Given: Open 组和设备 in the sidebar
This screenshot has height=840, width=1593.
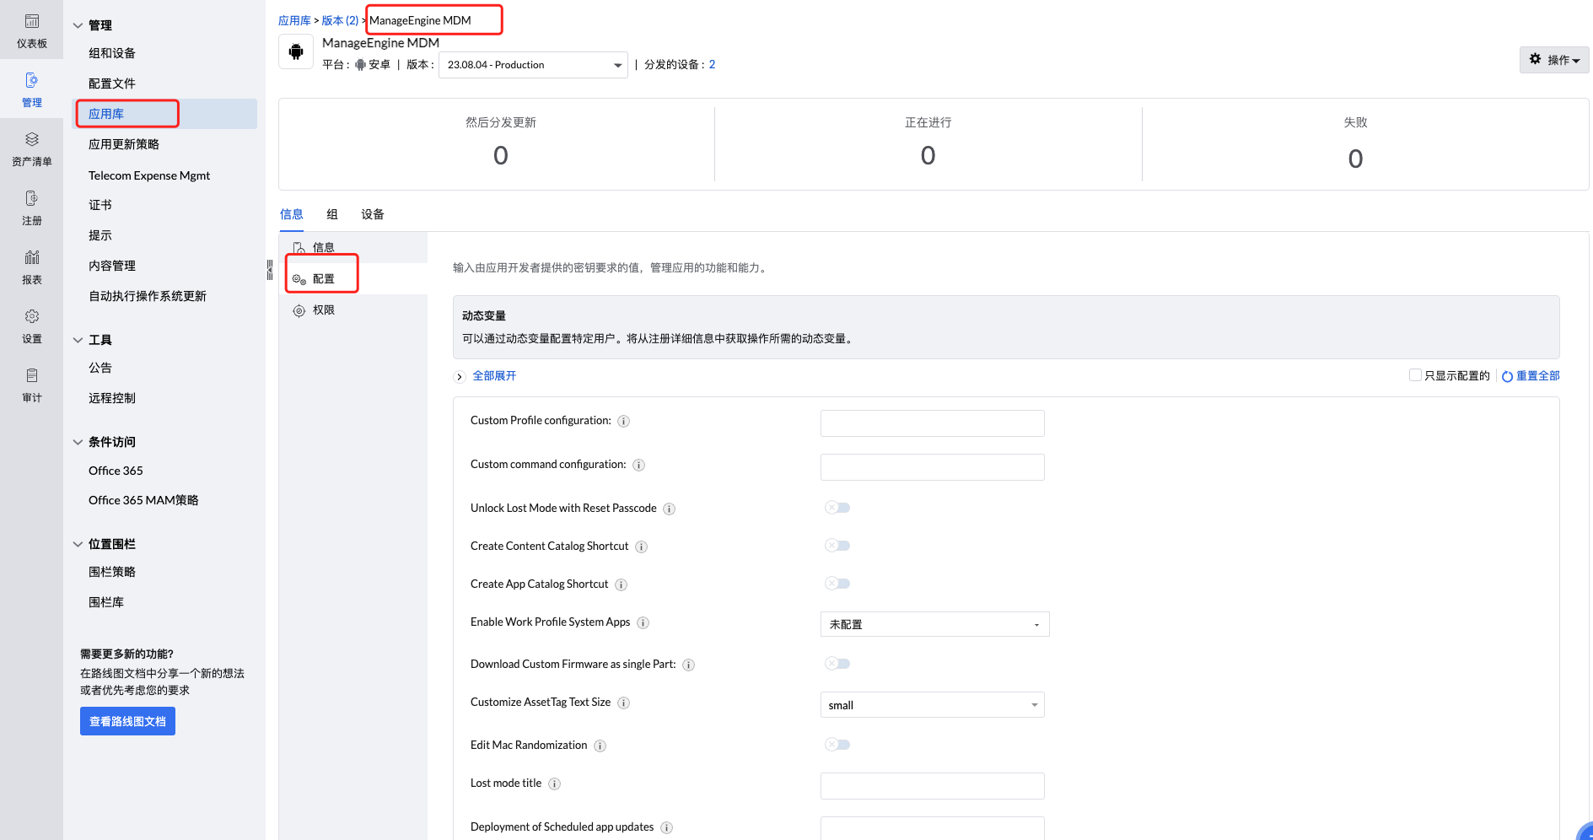Looking at the screenshot, I should 112,53.
